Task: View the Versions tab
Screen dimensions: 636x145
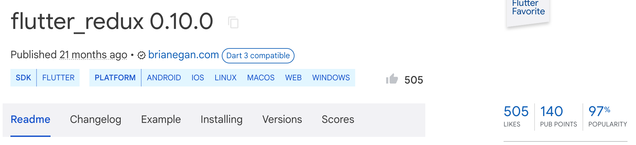Action: 282,119
